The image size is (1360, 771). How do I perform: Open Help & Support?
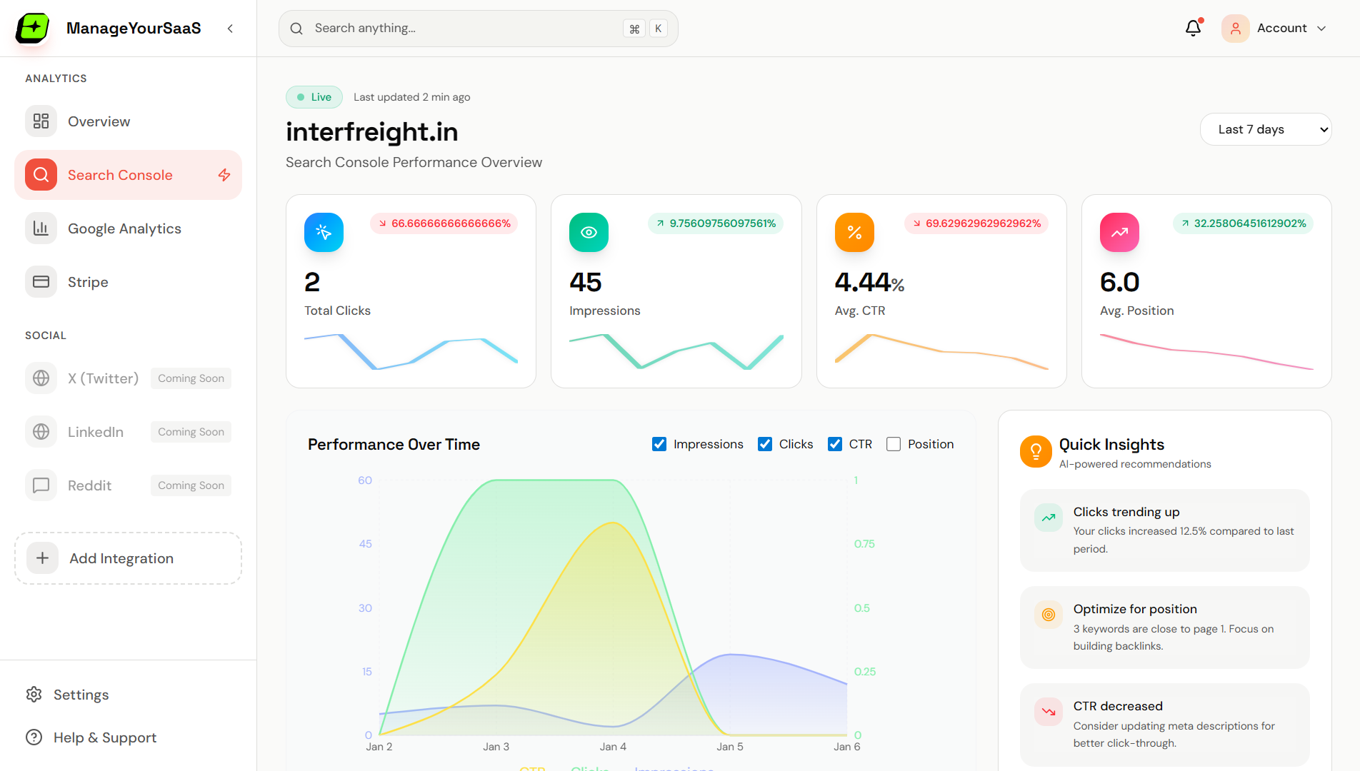point(105,737)
